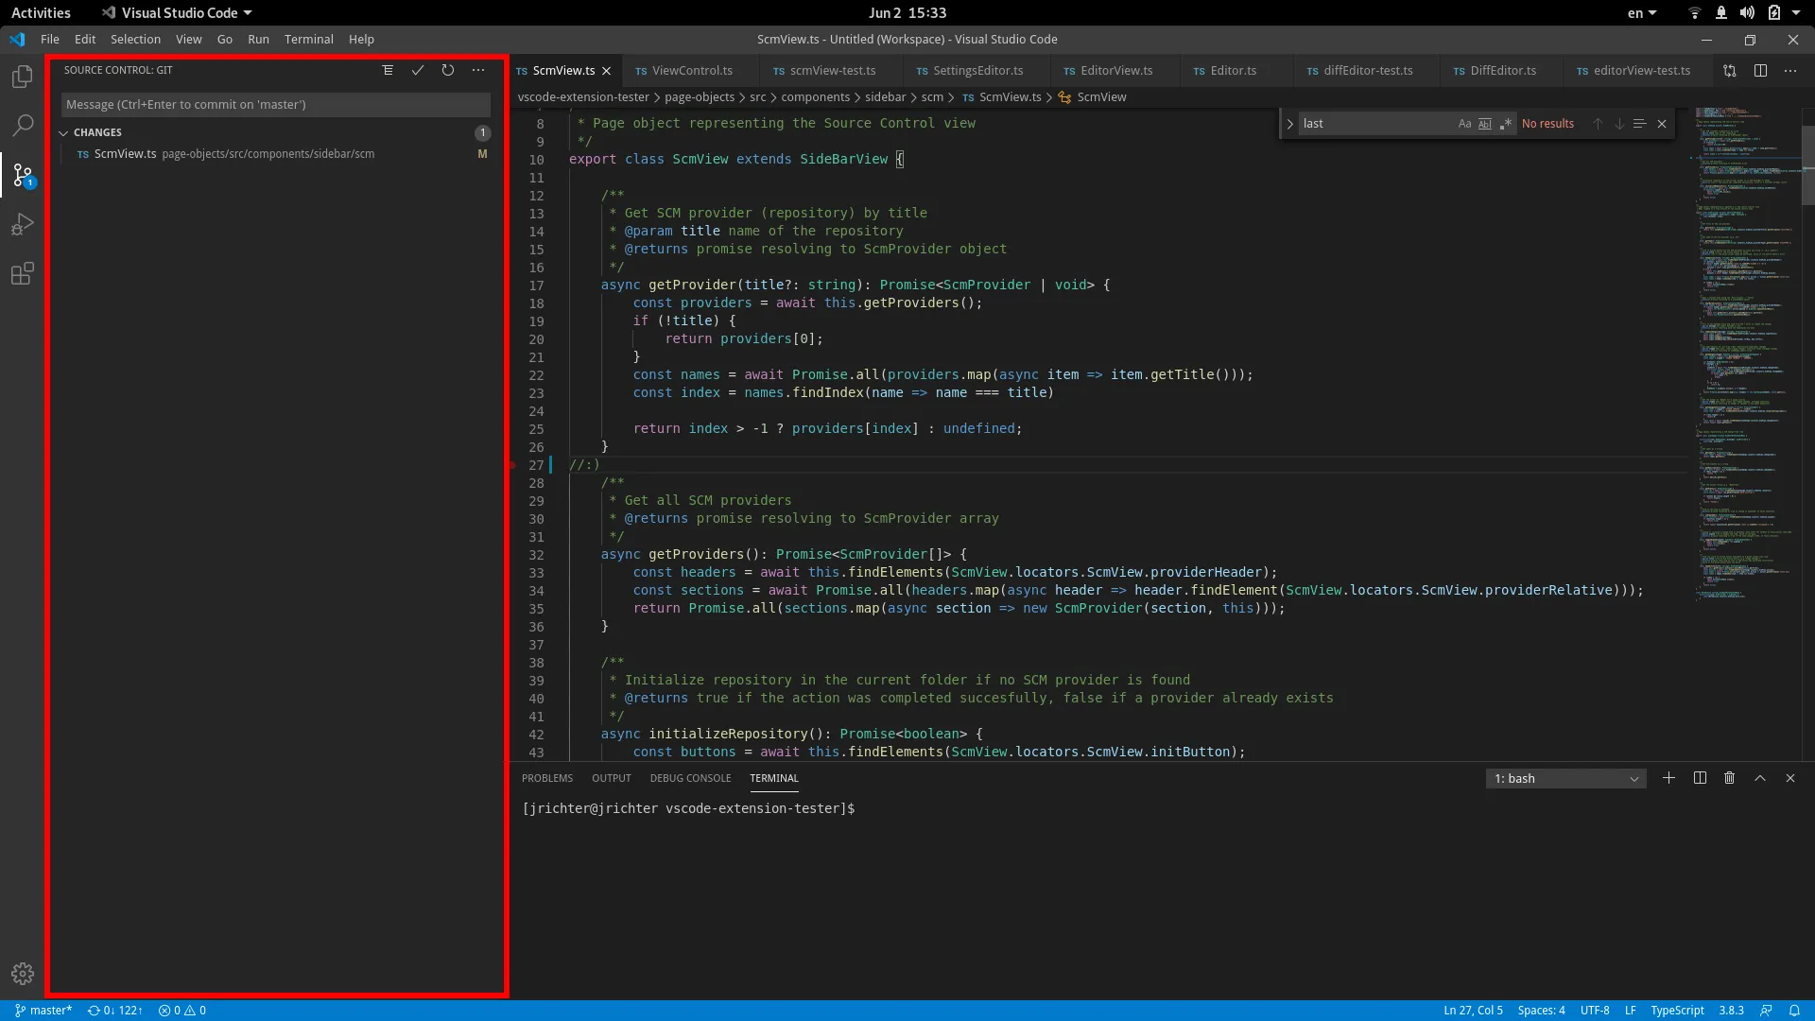Click the 'Spaces: 4' indentation item
The image size is (1815, 1021).
pos(1541,1011)
